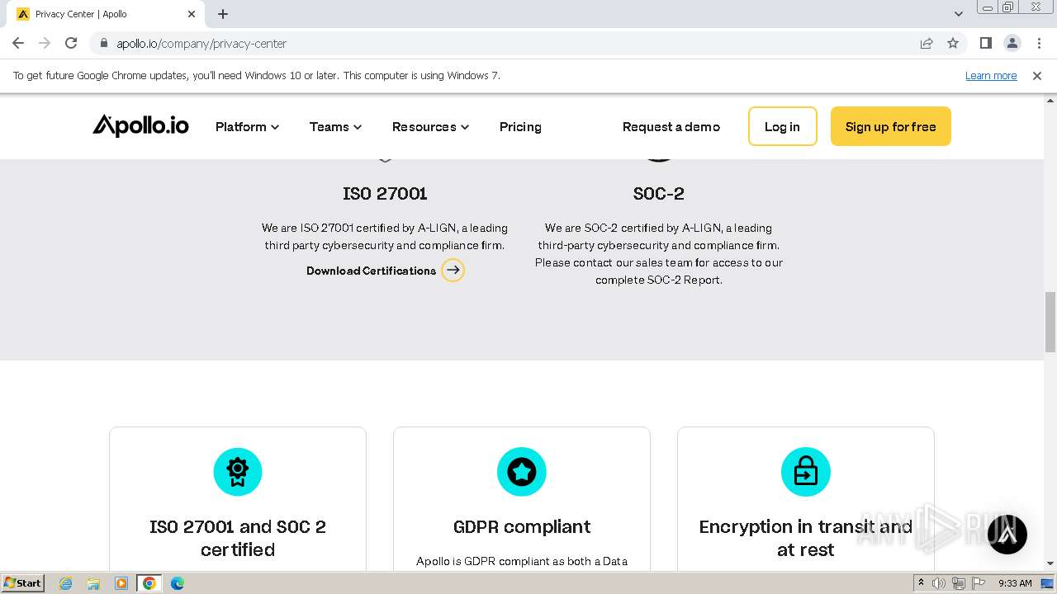Open the tab search dropdown arrow
The image size is (1057, 594).
point(959,14)
